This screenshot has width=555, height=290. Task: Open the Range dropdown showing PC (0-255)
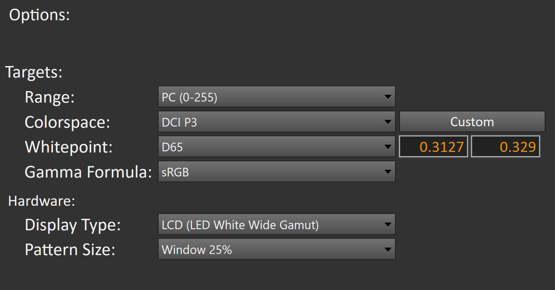tap(271, 97)
